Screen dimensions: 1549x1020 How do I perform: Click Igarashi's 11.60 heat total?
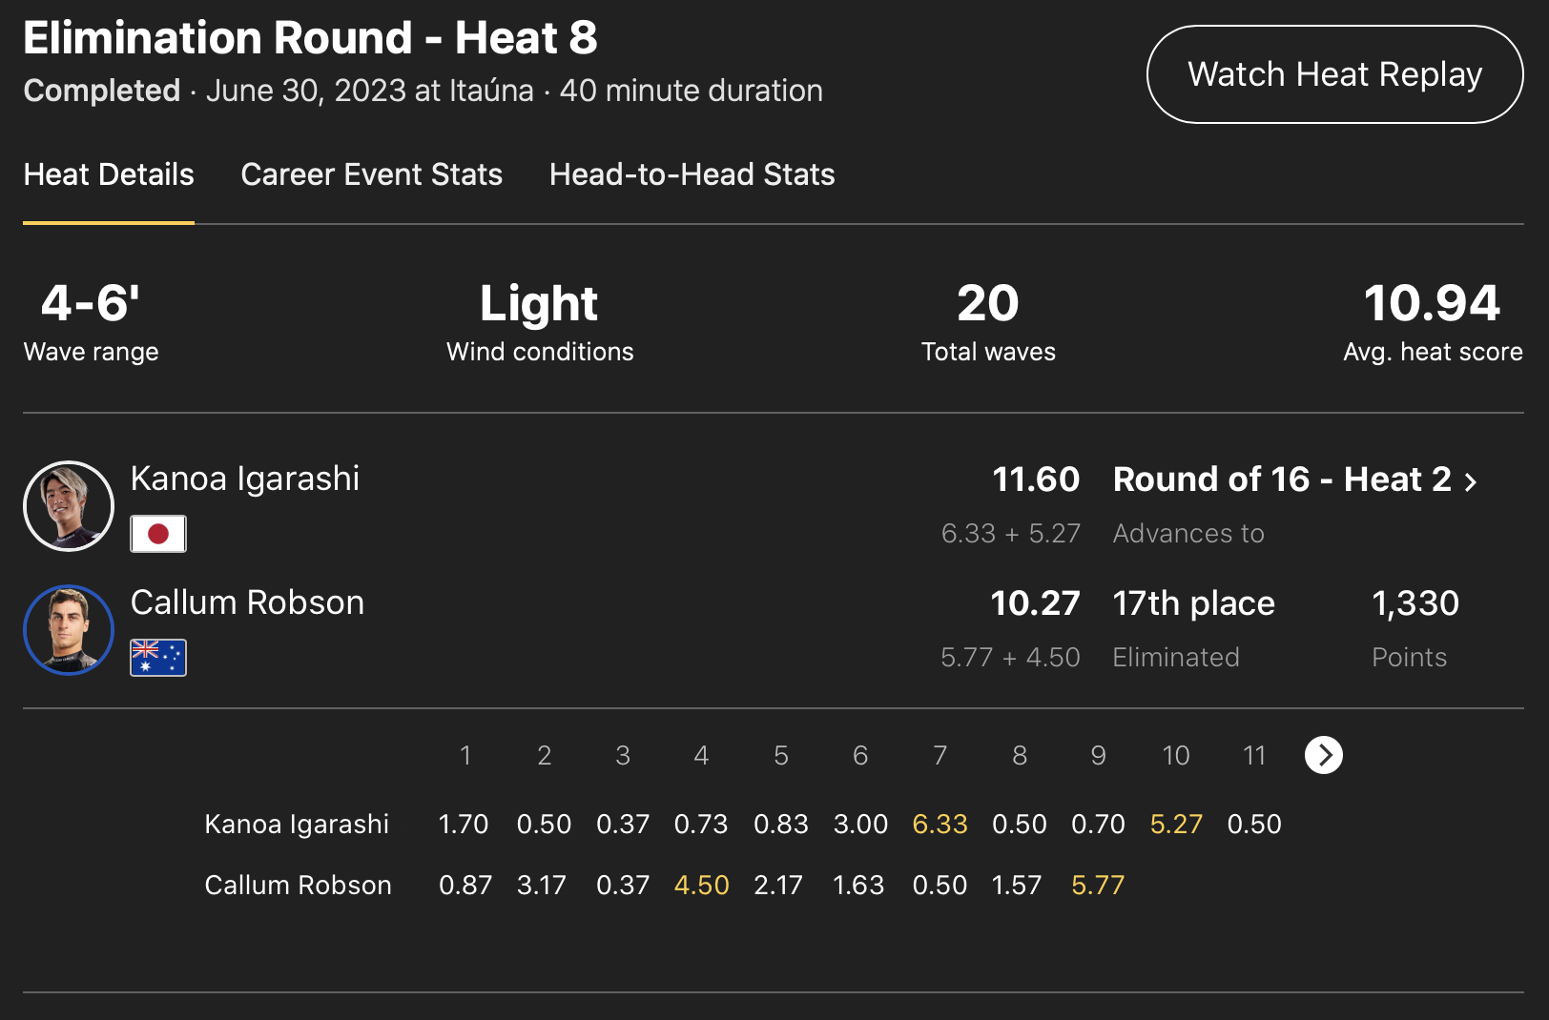(x=1036, y=479)
